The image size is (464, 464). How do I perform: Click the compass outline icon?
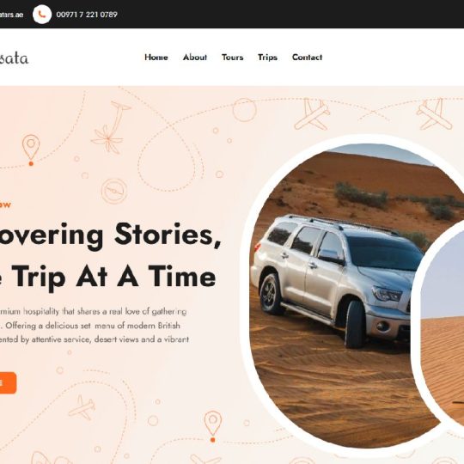coord(114,191)
